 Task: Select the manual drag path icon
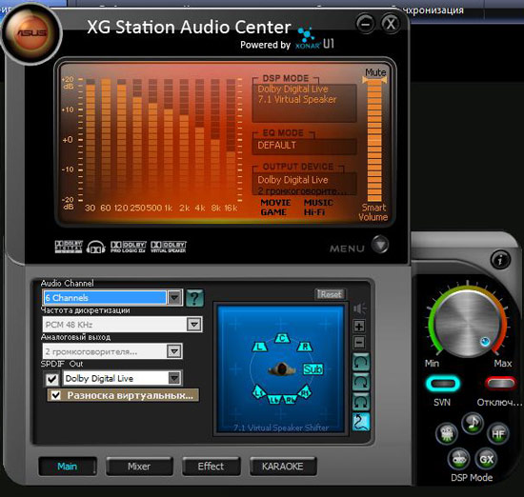pos(361,422)
